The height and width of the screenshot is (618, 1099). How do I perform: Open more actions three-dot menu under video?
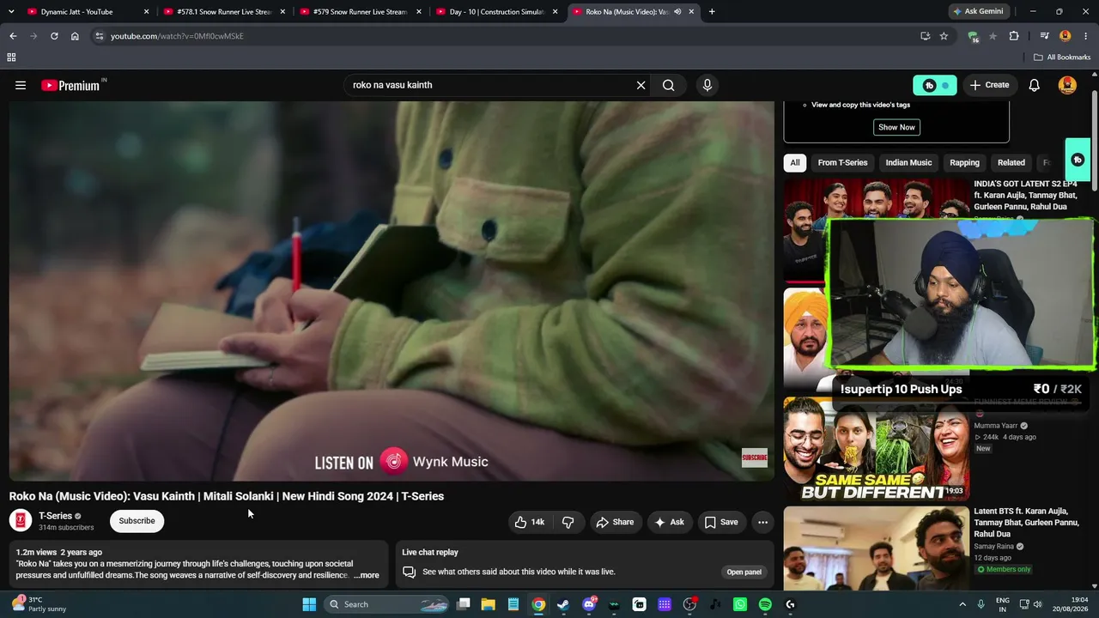click(762, 522)
